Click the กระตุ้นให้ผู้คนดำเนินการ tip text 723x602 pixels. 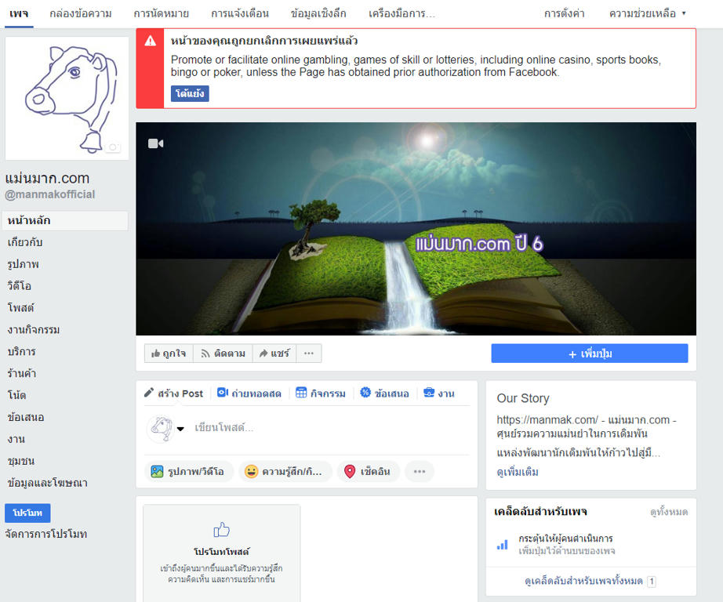pyautogui.click(x=565, y=539)
